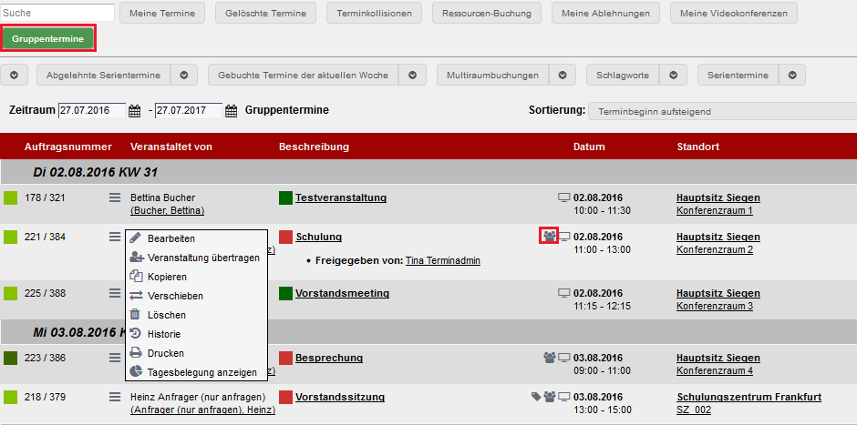Click the monitor icon in the Vorstandsmeeting row
Image resolution: width=857 pixels, height=425 pixels.
coord(563,294)
